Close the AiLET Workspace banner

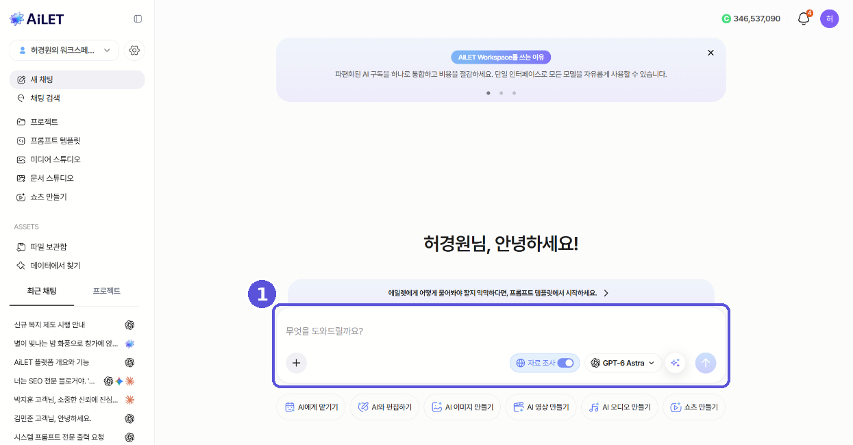coord(710,53)
